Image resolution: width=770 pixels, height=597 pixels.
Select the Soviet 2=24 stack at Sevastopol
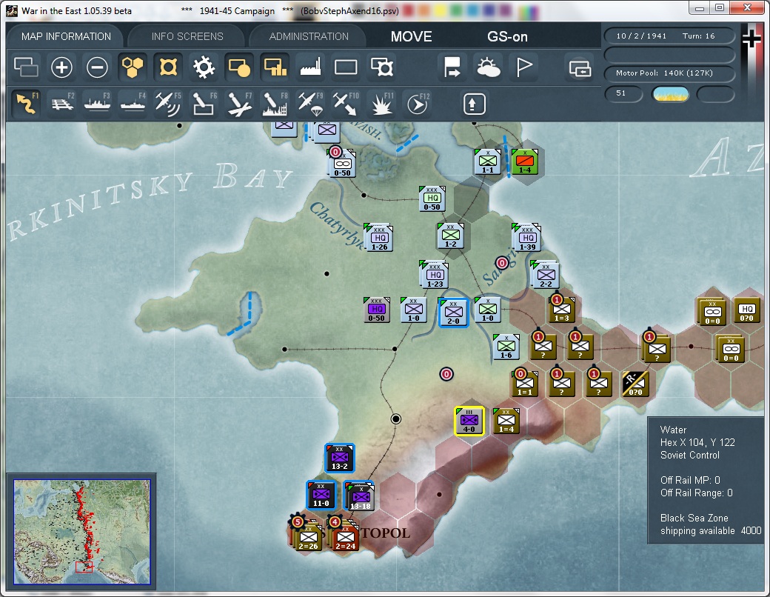pos(344,536)
